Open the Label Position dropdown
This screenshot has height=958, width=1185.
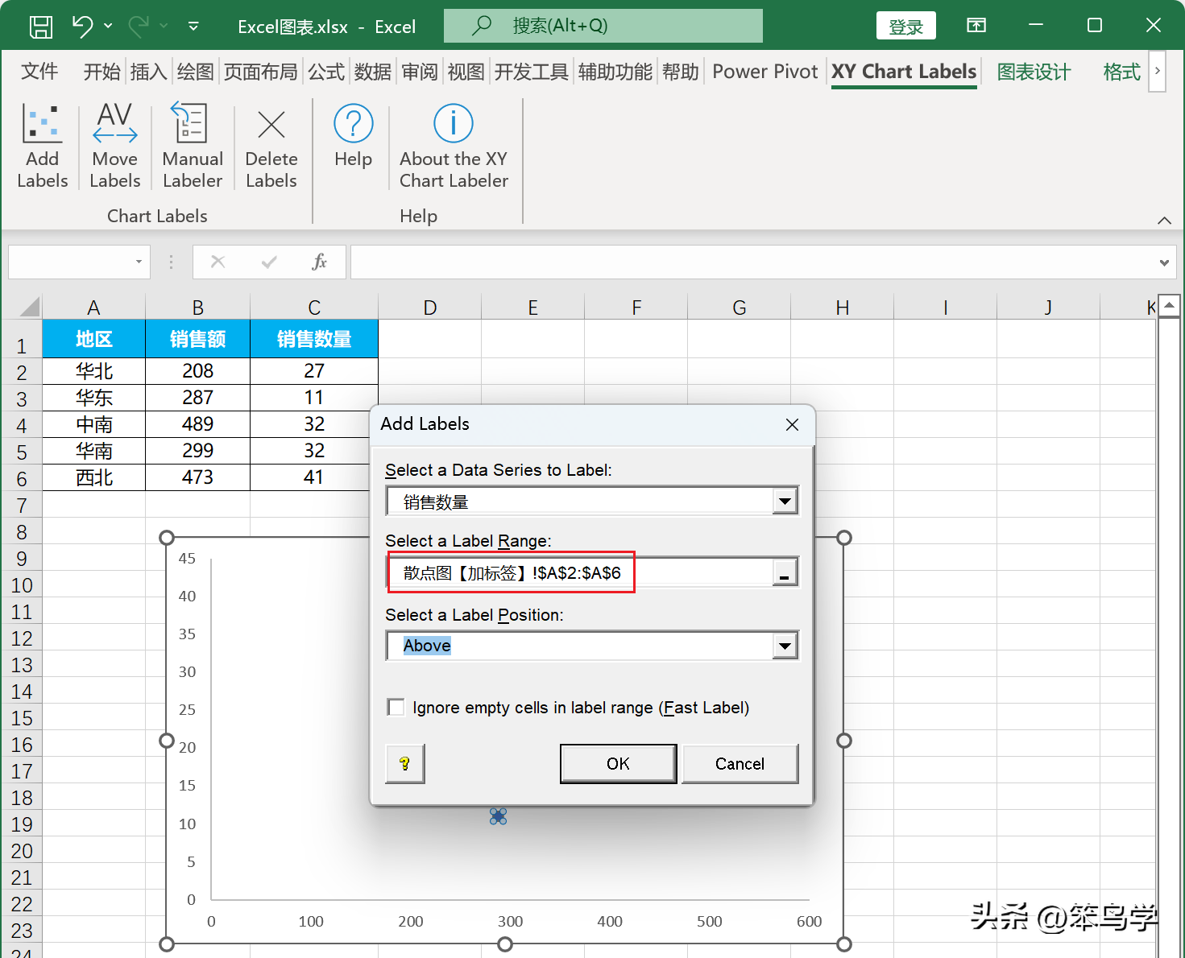coord(784,646)
